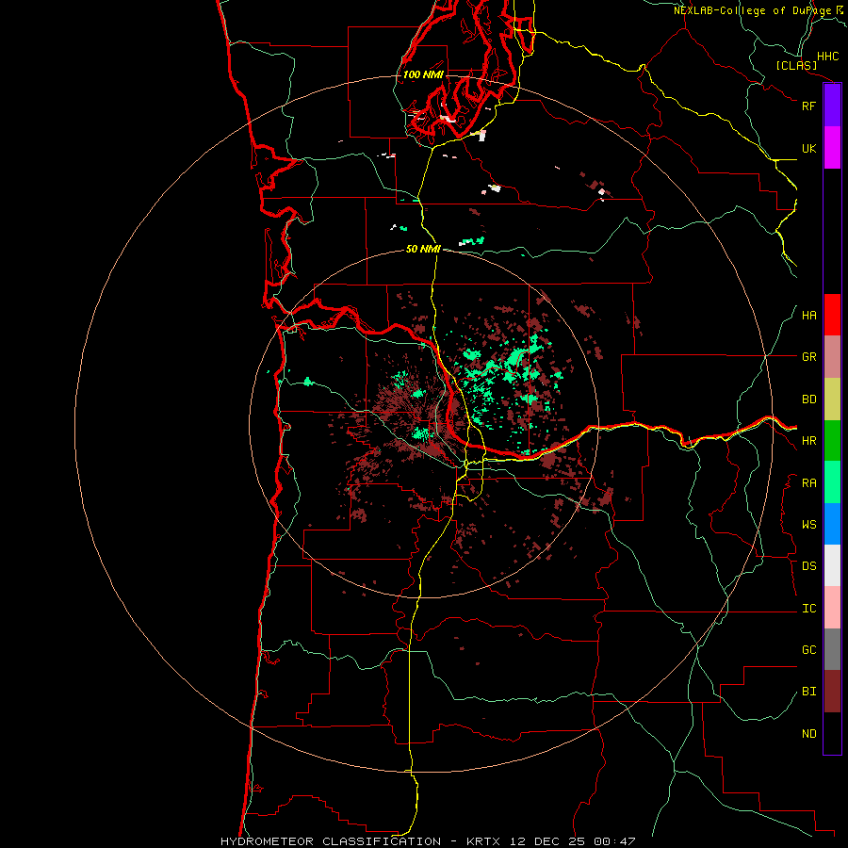Pick the bright green RA legend swatch
The height and width of the screenshot is (848, 848).
832,482
